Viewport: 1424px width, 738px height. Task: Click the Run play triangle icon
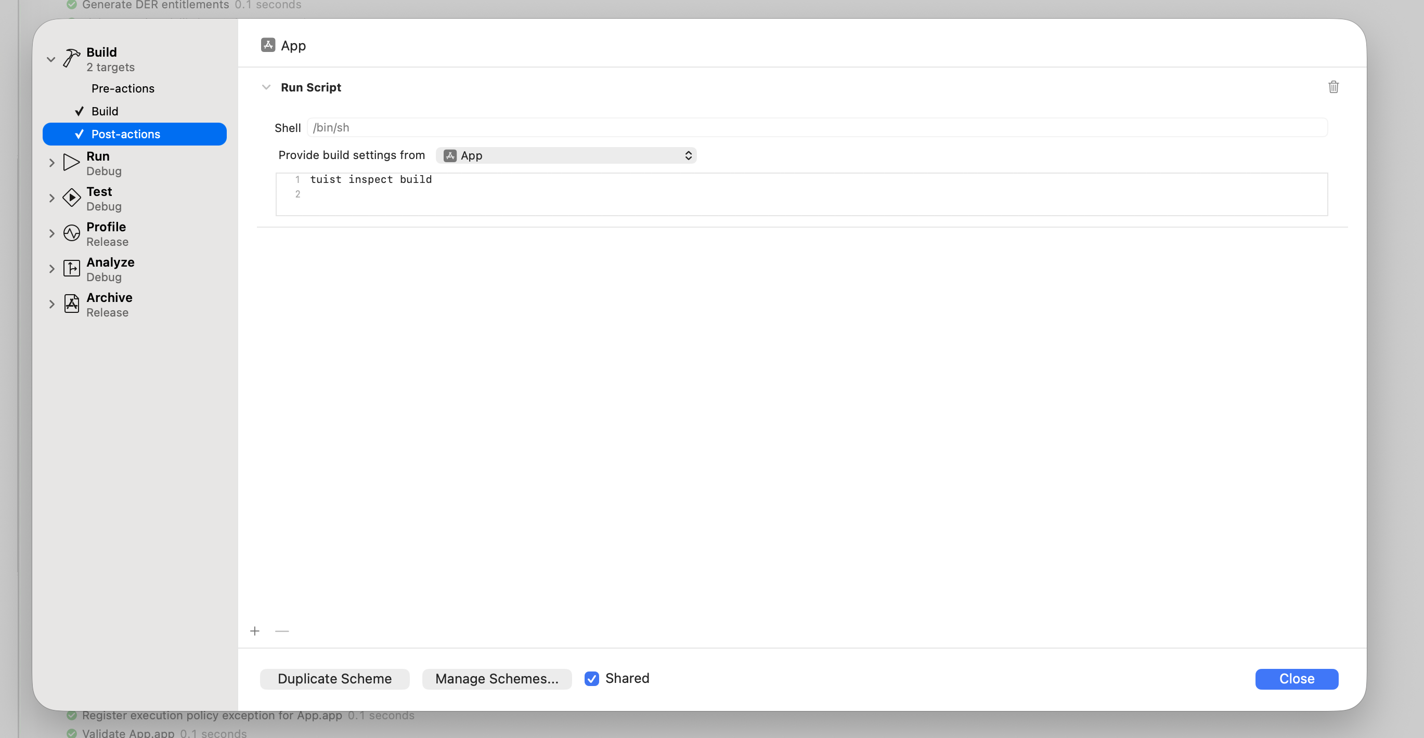coord(71,162)
